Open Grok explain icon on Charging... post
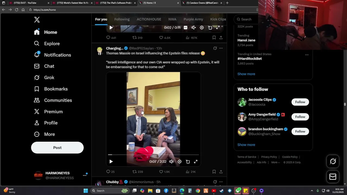347x195 pixels. (215, 48)
